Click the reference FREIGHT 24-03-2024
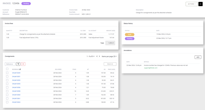 coord(22,14)
